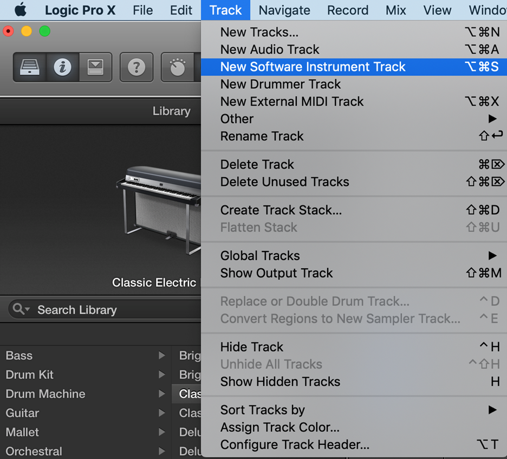Screen dimensions: 507x459
Task: Click the Guitar row disclosure arrow
Action: [161, 413]
